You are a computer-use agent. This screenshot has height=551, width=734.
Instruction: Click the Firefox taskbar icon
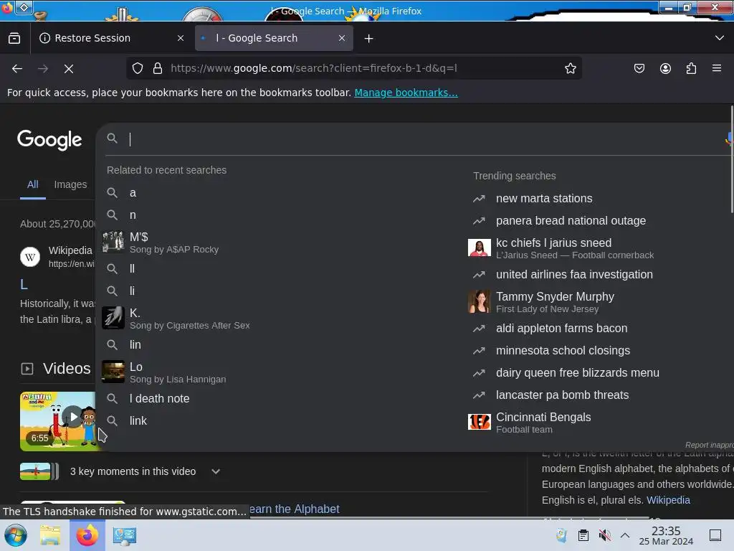[87, 535]
